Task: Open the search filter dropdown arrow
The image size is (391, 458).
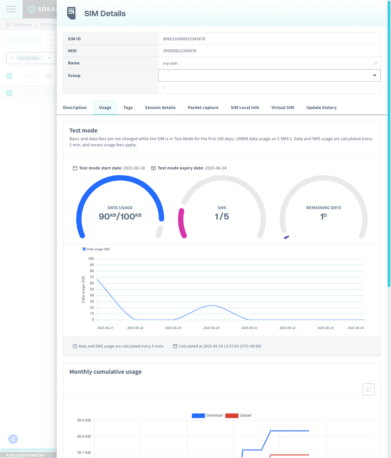Action: click(x=49, y=58)
